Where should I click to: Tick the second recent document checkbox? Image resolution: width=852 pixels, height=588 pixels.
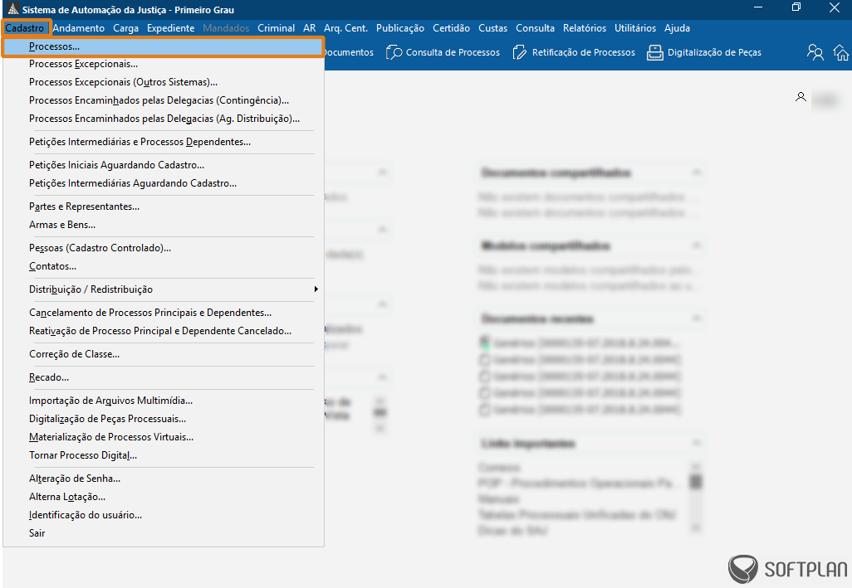(x=484, y=360)
